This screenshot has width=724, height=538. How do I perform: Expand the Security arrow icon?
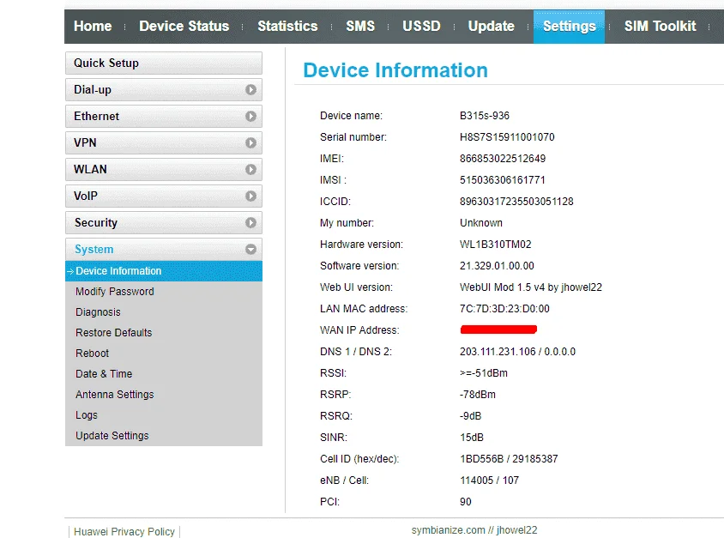[250, 222]
